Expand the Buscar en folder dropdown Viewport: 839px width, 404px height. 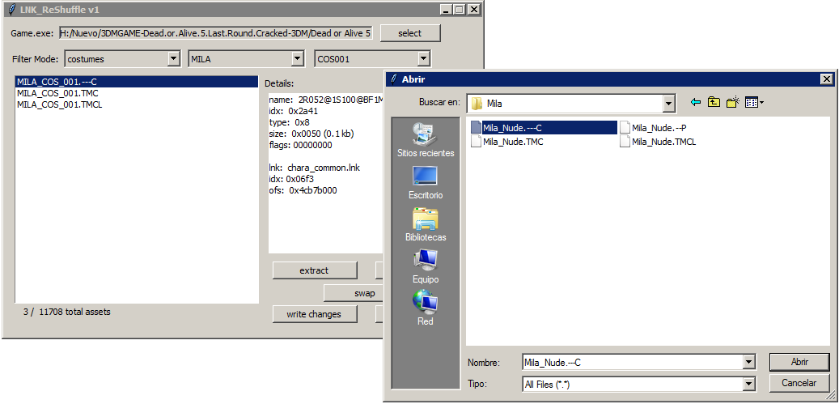[668, 104]
